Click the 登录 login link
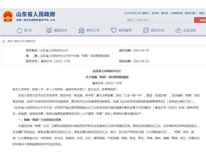This screenshot has height=154, width=206. [x=203, y=13]
